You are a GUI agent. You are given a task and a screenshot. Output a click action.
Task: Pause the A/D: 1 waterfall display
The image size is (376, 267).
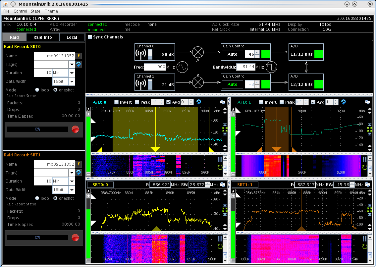(365, 159)
